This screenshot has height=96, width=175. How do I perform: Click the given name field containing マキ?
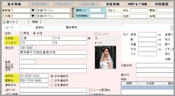[70, 38]
